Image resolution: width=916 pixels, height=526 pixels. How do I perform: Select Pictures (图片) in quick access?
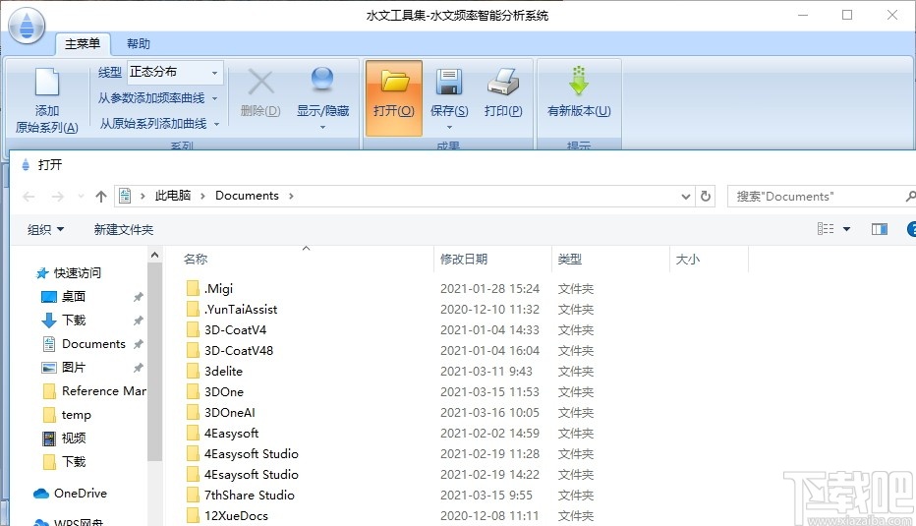[x=63, y=368]
